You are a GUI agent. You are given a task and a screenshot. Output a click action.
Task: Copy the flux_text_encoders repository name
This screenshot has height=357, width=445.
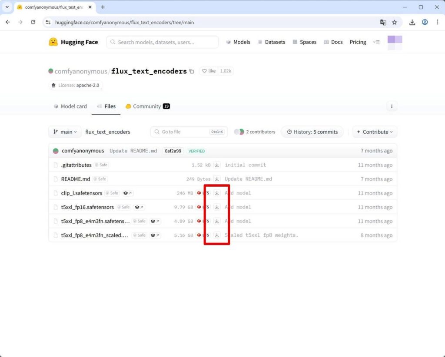[192, 71]
